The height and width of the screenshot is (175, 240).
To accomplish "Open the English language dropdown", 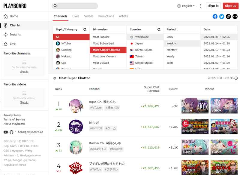I will coord(186,6).
